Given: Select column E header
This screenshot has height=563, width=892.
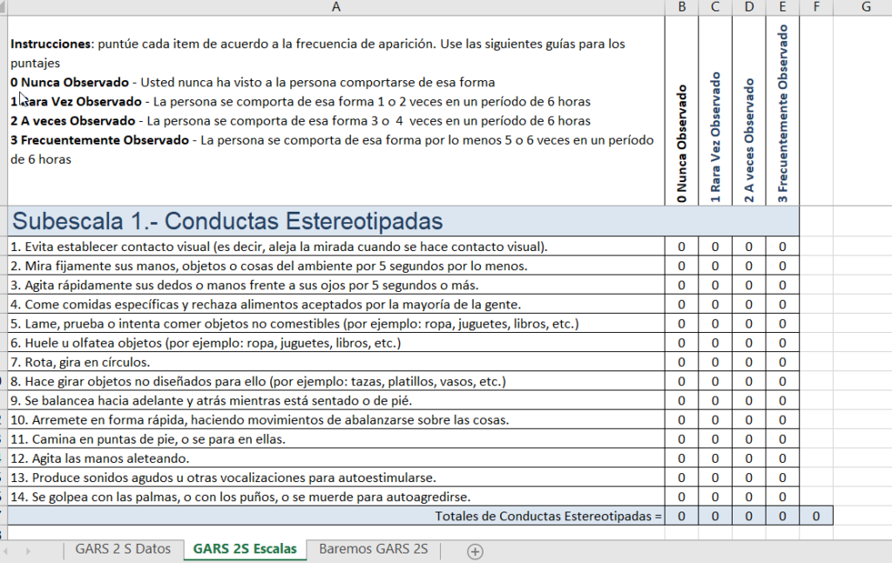Looking at the screenshot, I should [782, 7].
